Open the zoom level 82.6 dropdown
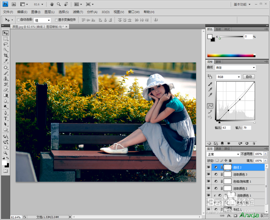270x220 pixels. pyautogui.click(x=42, y=4)
